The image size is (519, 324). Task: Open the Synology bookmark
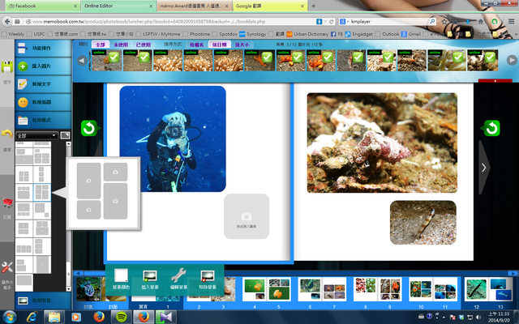tap(252, 34)
